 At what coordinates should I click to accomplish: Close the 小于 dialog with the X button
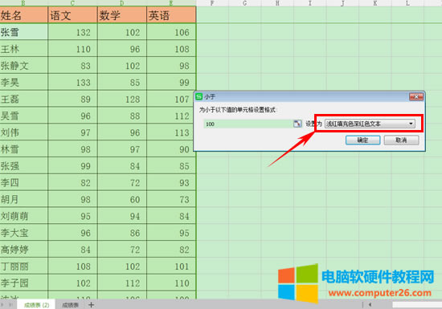point(416,97)
